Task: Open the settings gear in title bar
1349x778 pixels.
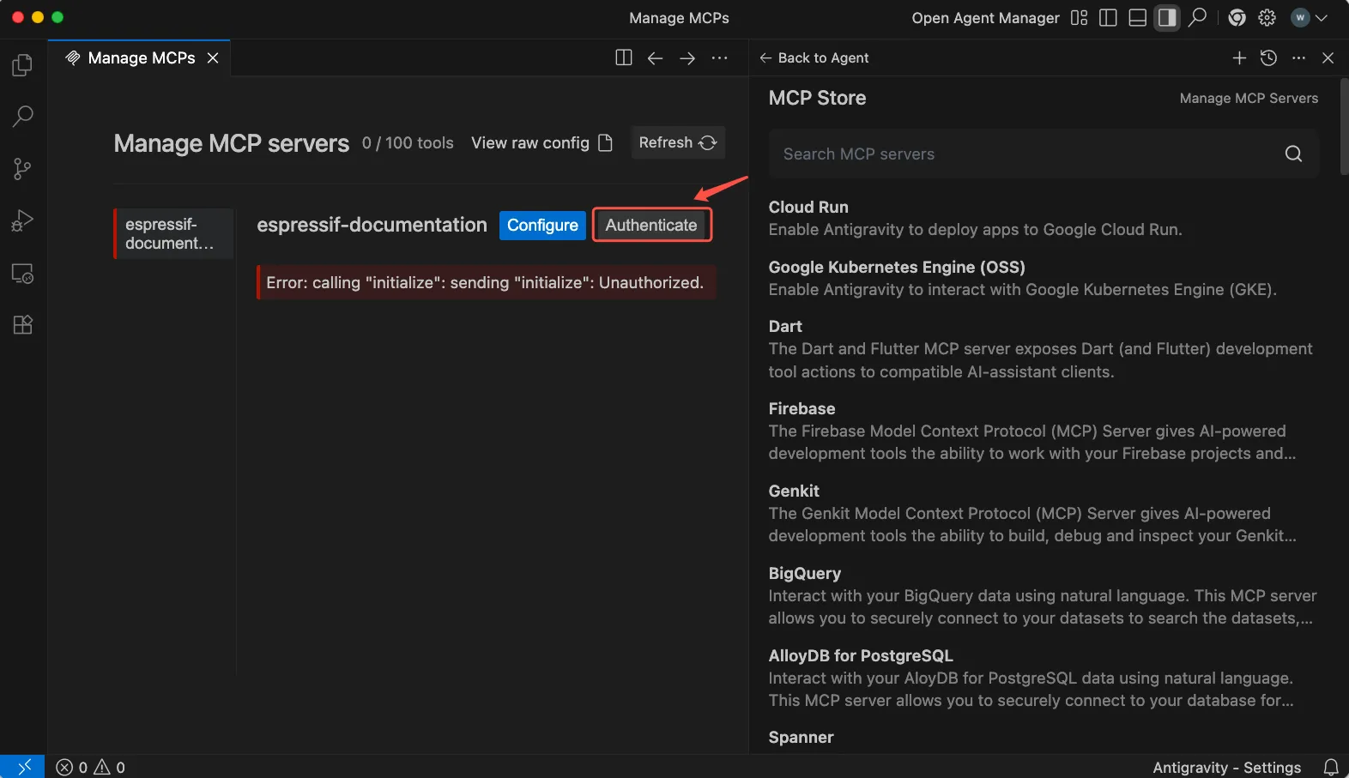Action: [x=1267, y=18]
